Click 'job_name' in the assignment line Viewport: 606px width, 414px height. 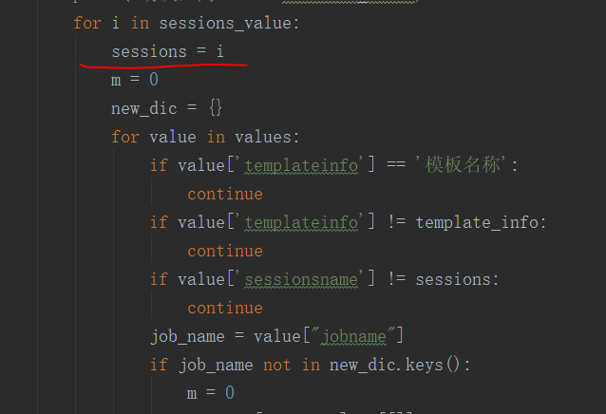click(x=188, y=337)
